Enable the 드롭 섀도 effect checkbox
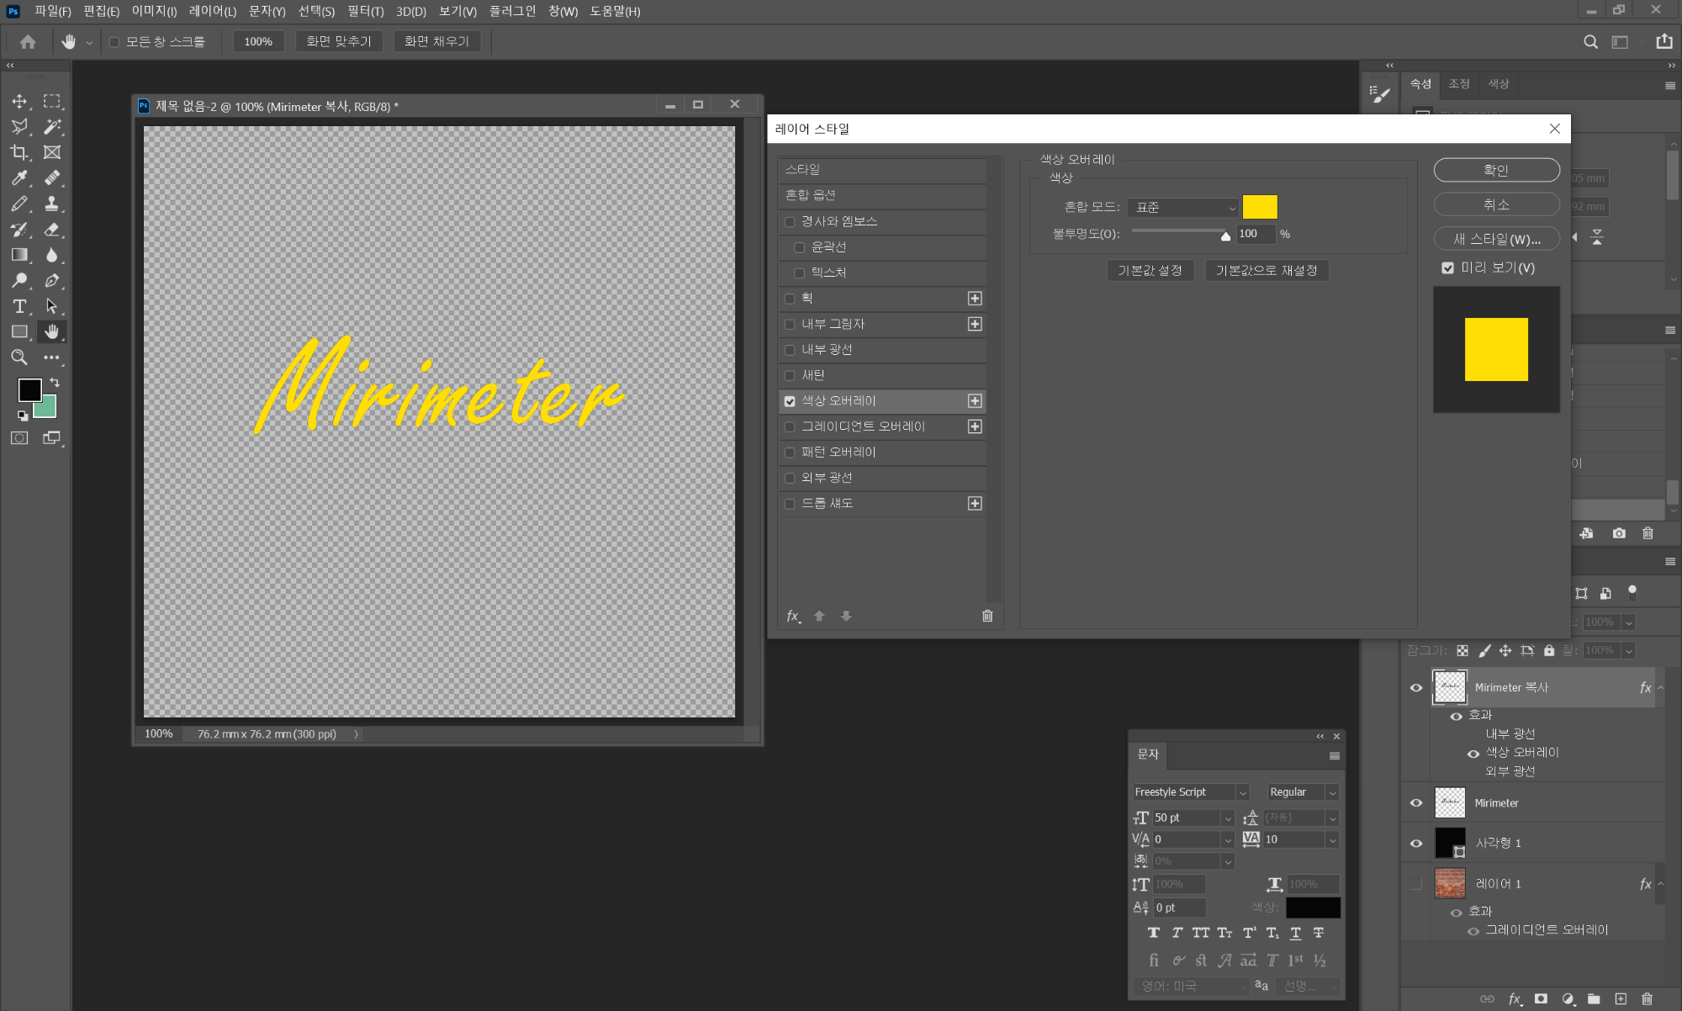The height and width of the screenshot is (1011, 1682). click(x=790, y=504)
